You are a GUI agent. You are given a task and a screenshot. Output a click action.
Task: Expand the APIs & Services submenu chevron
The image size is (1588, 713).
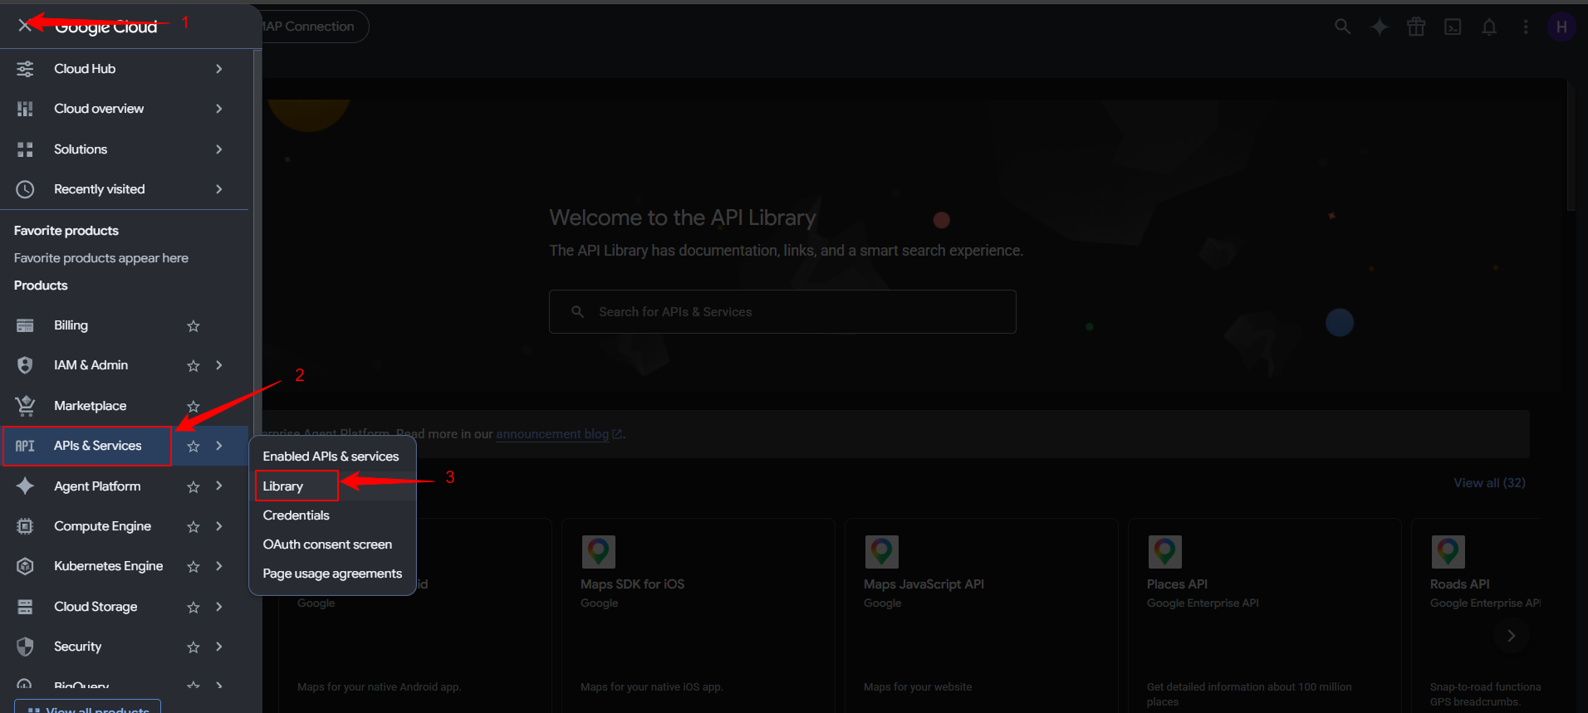click(x=219, y=446)
